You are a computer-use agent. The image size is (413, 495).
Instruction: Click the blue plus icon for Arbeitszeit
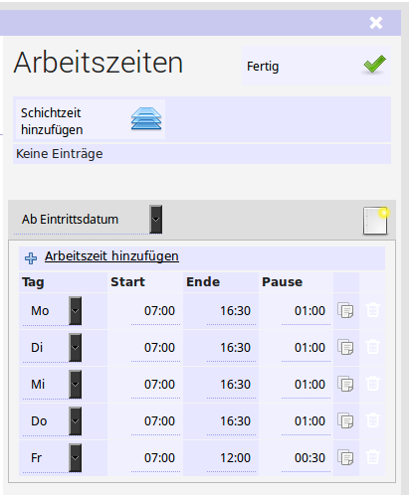31,258
